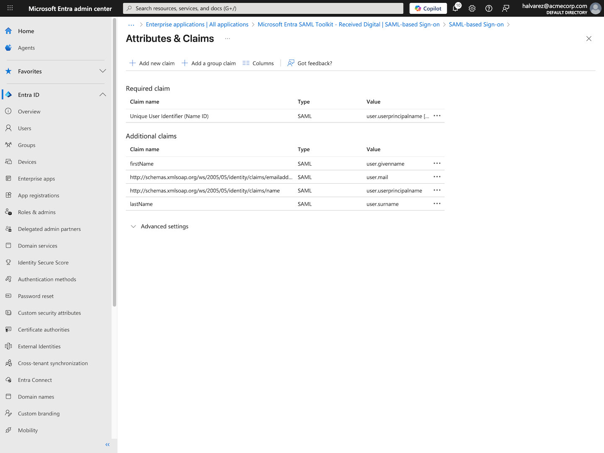Click the help question mark icon
The image size is (604, 453).
pyautogui.click(x=489, y=8)
